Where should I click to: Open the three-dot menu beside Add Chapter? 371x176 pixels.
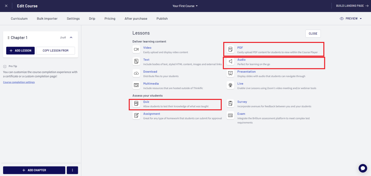pyautogui.click(x=72, y=170)
